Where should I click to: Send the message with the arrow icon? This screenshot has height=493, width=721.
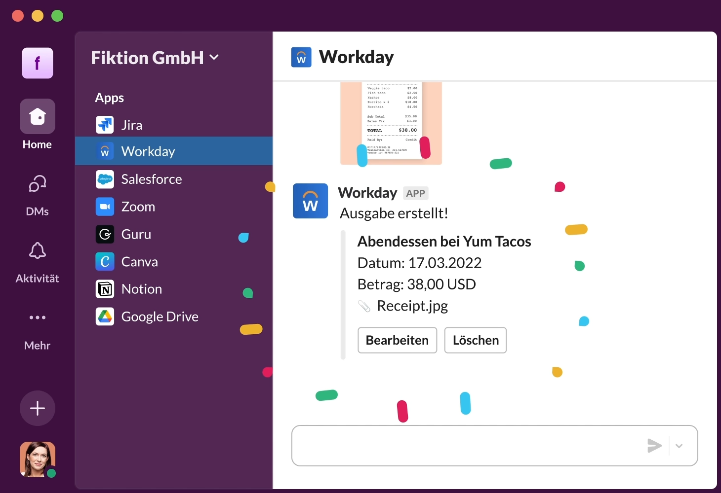click(x=654, y=446)
